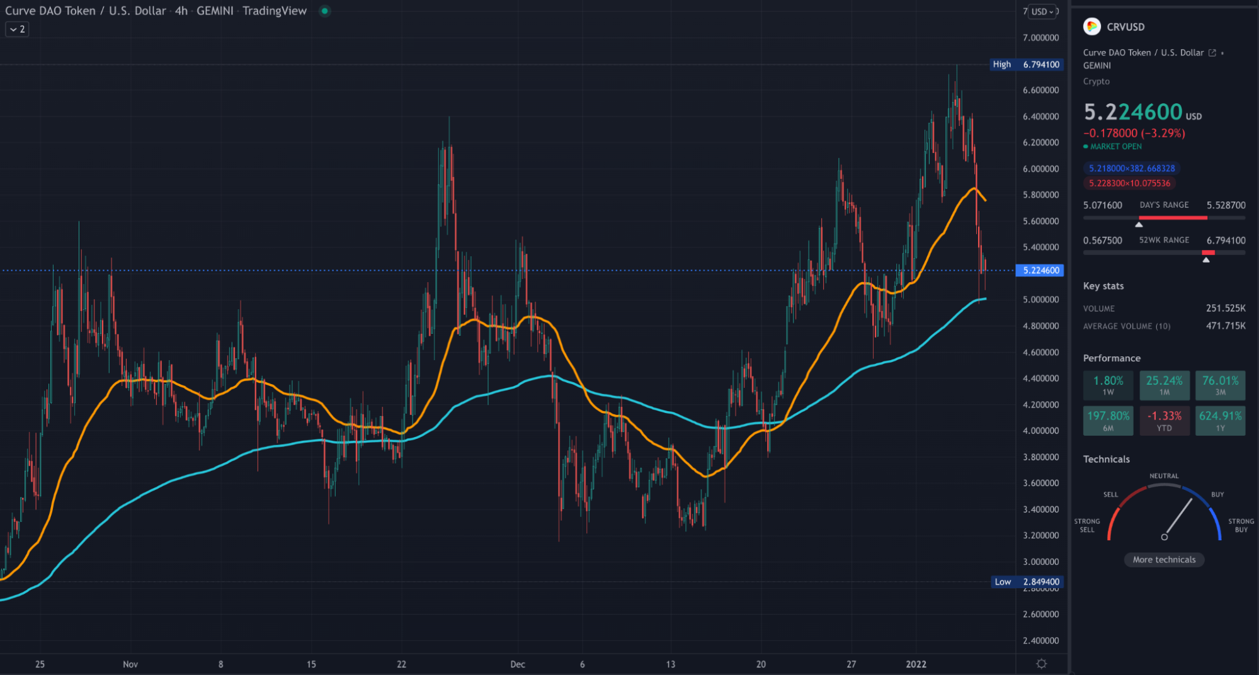The height and width of the screenshot is (675, 1259).
Task: Click the CRVUSD symbol logo icon
Action: pyautogui.click(x=1091, y=26)
